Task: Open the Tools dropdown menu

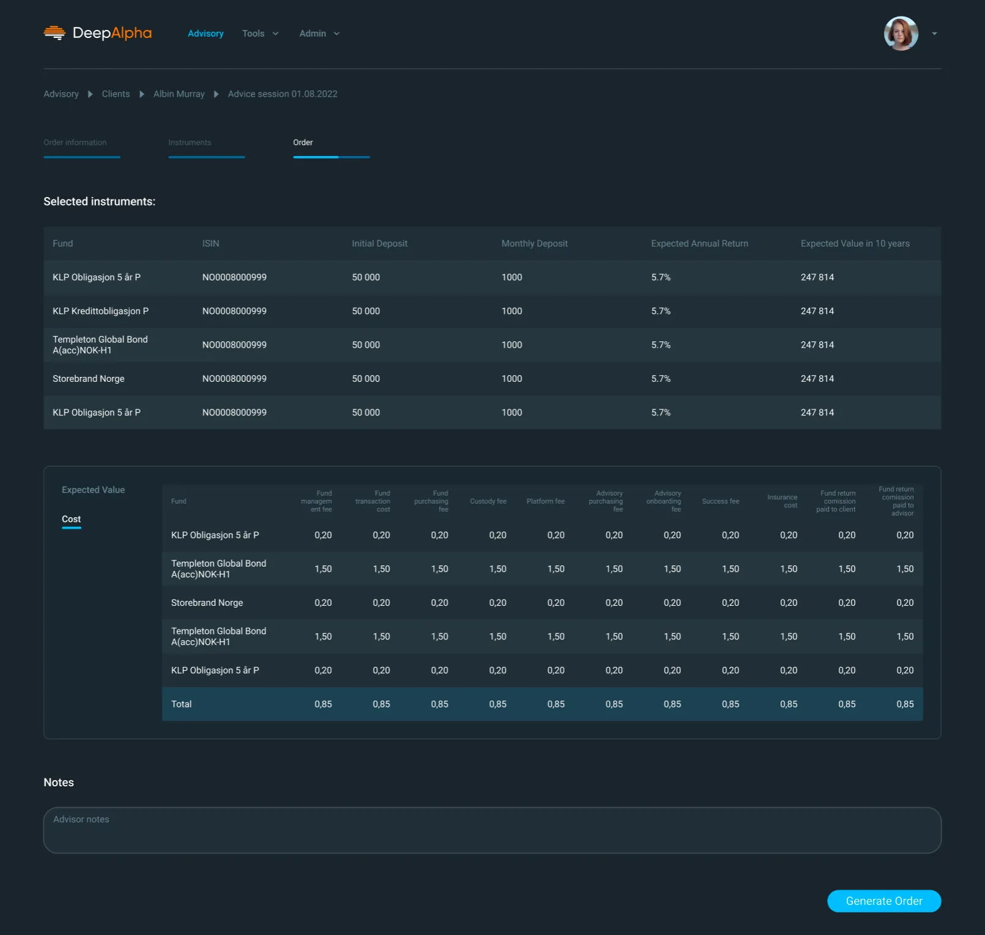Action: (260, 34)
